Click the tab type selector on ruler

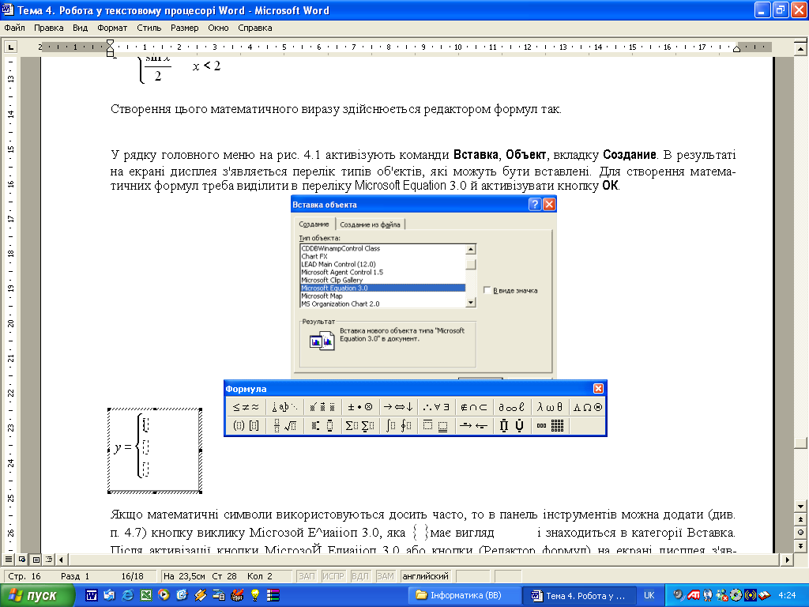coord(10,47)
